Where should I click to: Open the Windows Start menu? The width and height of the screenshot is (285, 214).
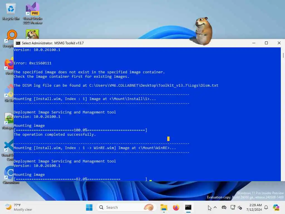pyautogui.click(x=89, y=207)
